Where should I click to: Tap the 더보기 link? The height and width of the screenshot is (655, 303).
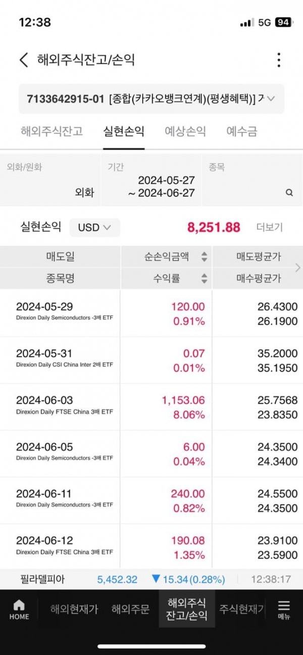coord(270,227)
